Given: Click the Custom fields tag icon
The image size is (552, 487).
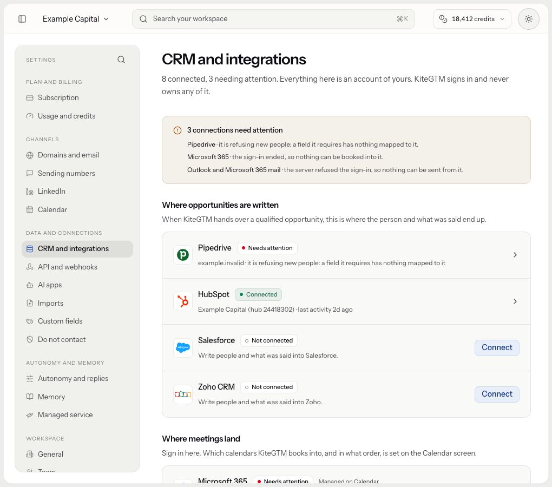Looking at the screenshot, I should (x=30, y=321).
